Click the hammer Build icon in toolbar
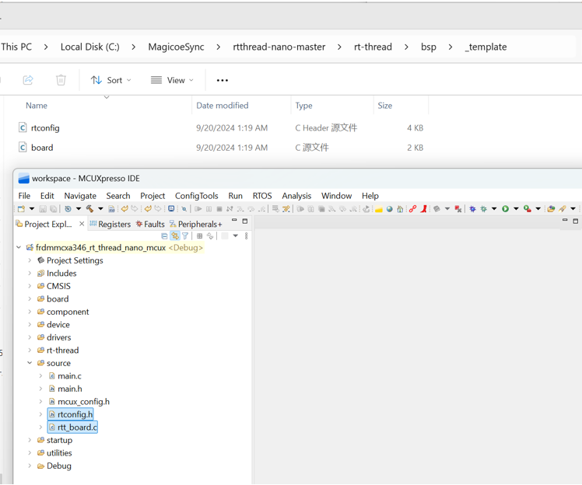Viewport: 582px width, 485px height. pyautogui.click(x=90, y=209)
